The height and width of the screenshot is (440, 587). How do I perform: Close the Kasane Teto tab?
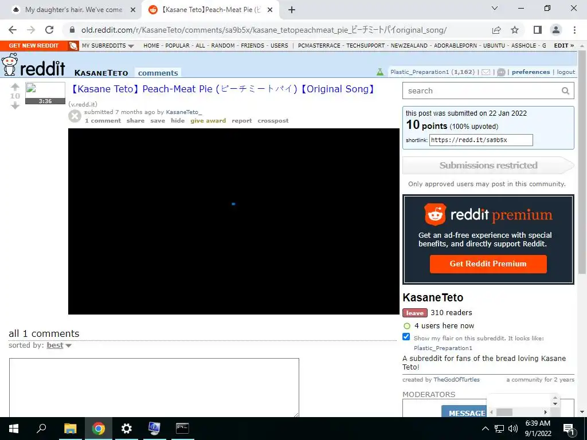coord(270,10)
